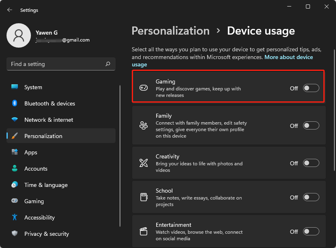The image size is (336, 248).
Task: Click the Privacy & security shield icon
Action: point(15,233)
